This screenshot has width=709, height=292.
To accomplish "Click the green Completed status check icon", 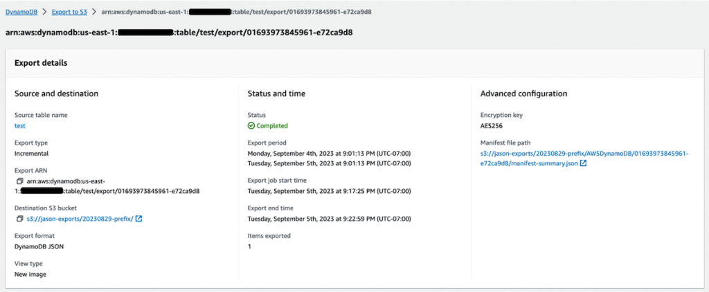I will pos(251,126).
